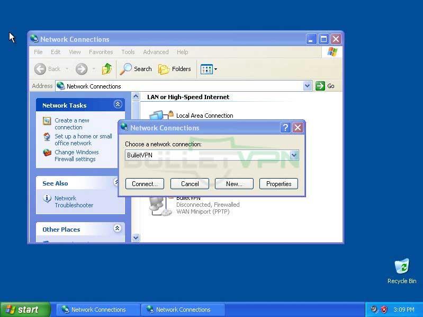Click the Windows flag logo in menu bar
Viewport: 423px width, 317px height.
[x=332, y=52]
